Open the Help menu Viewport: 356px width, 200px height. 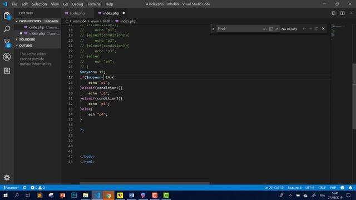click(x=109, y=4)
